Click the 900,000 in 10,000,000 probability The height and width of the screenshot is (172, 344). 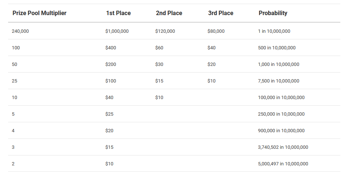pyautogui.click(x=281, y=130)
